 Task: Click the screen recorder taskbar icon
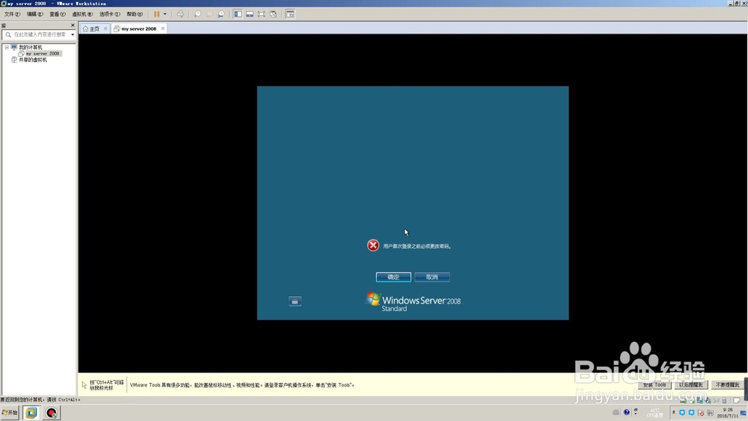[x=52, y=413]
